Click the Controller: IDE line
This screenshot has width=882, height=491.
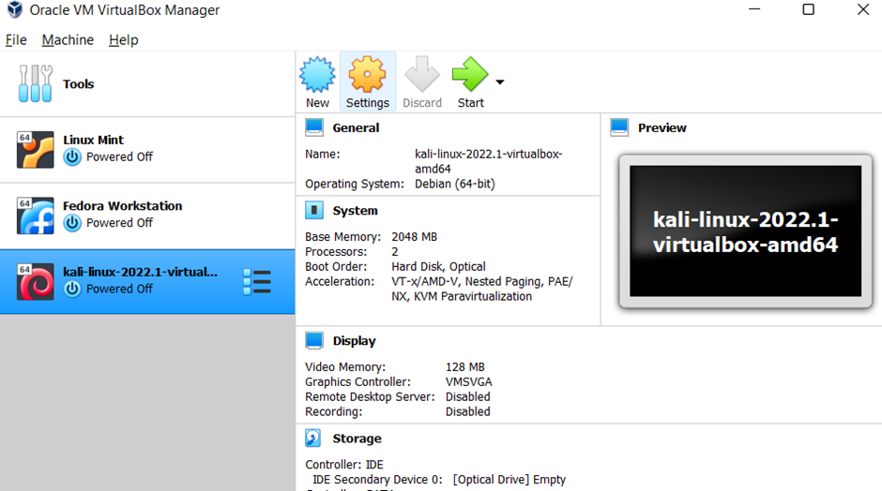point(344,465)
